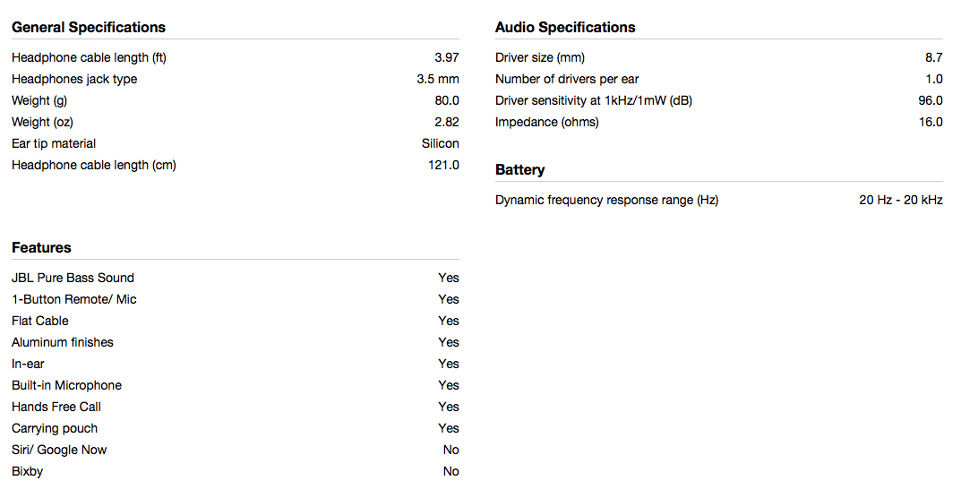Select the 96.0 driver sensitivity value

point(931,100)
